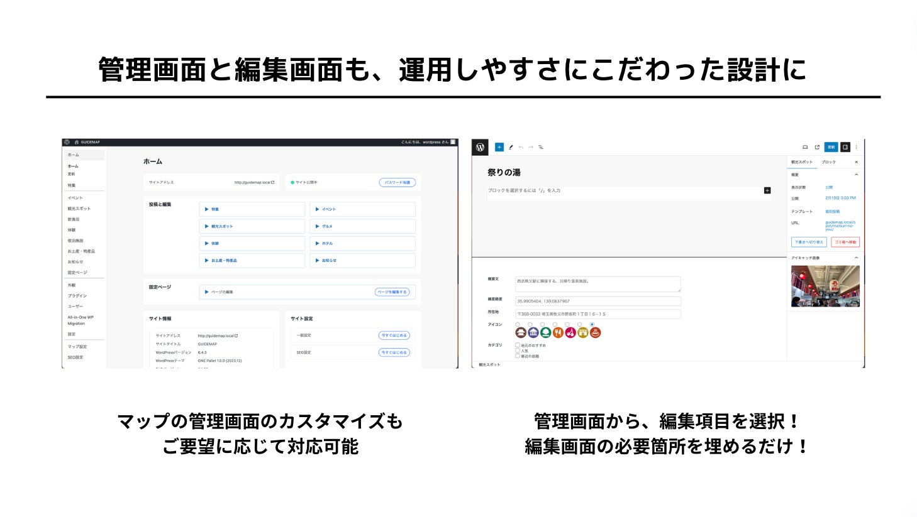Click 今すぐはじめる beside SEO設定

coord(394,352)
